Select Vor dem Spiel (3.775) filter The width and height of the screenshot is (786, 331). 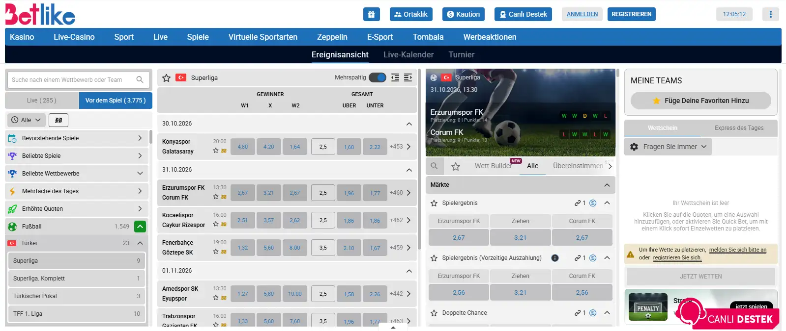116,101
